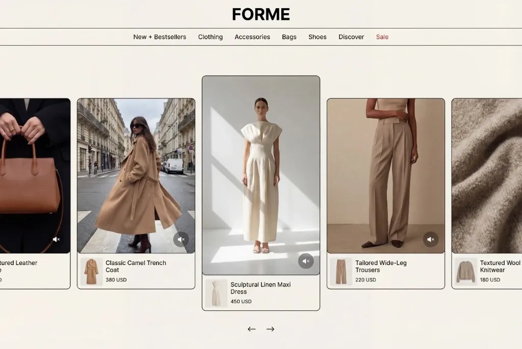The width and height of the screenshot is (522, 349).
Task: Select the 220 USD price
Action: pos(366,280)
